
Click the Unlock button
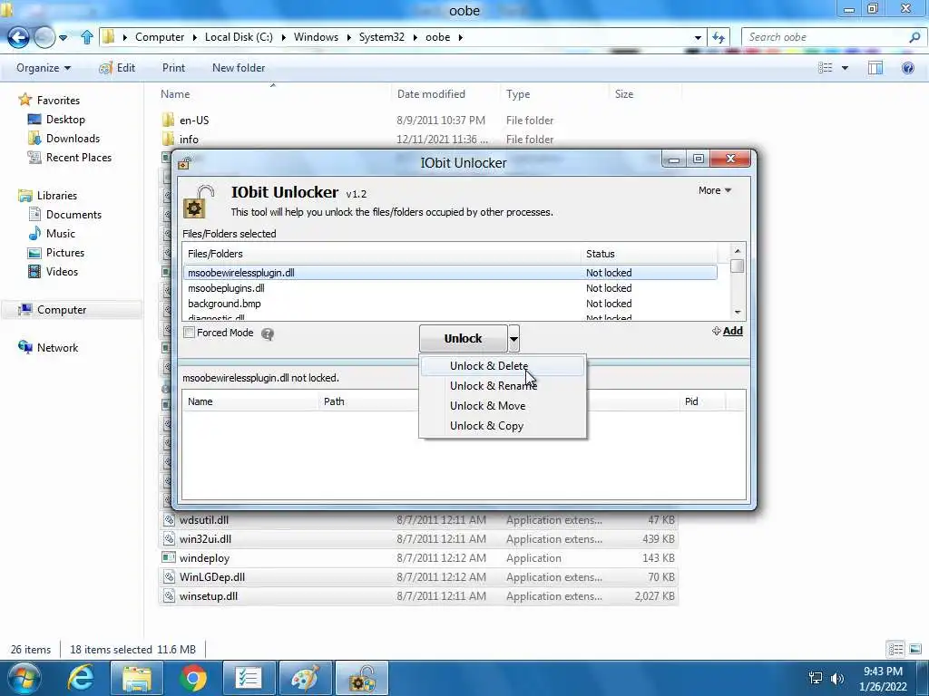click(x=464, y=339)
